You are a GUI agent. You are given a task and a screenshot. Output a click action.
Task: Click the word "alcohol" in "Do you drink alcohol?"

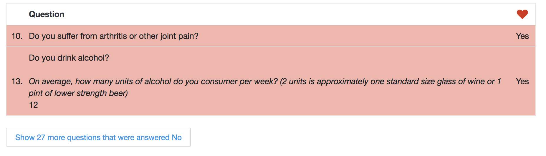click(x=95, y=58)
